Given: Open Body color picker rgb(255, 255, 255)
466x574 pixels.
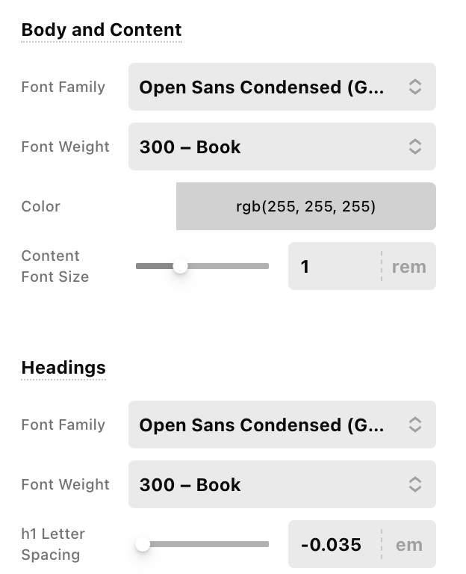Looking at the screenshot, I should [305, 206].
